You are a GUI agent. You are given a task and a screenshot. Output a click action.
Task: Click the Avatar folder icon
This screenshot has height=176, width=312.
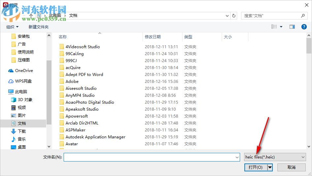[x=62, y=144]
